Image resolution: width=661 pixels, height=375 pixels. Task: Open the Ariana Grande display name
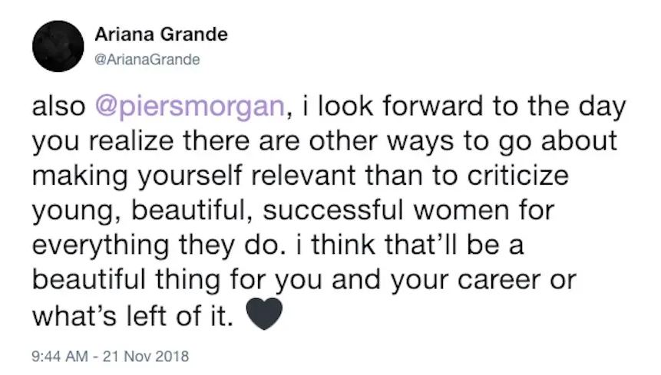pyautogui.click(x=161, y=34)
